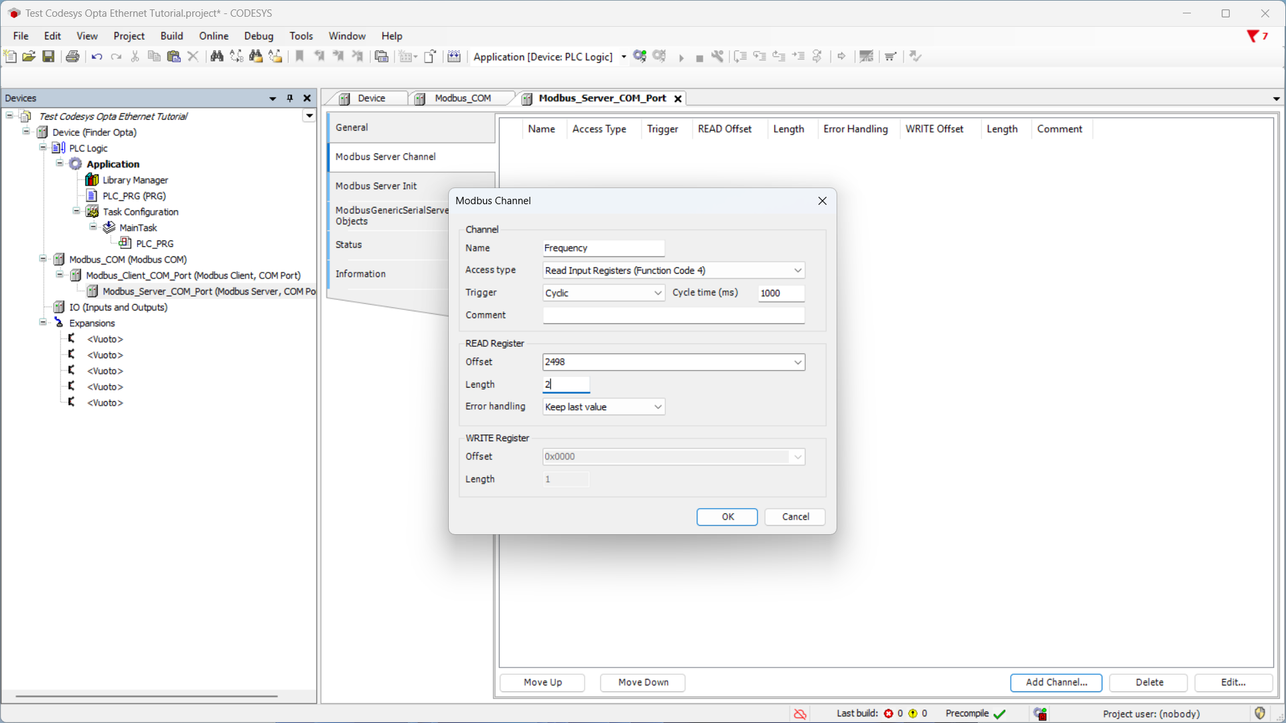Click the shield icon in status bar
Screen dimensions: 1286x723
click(1260, 714)
